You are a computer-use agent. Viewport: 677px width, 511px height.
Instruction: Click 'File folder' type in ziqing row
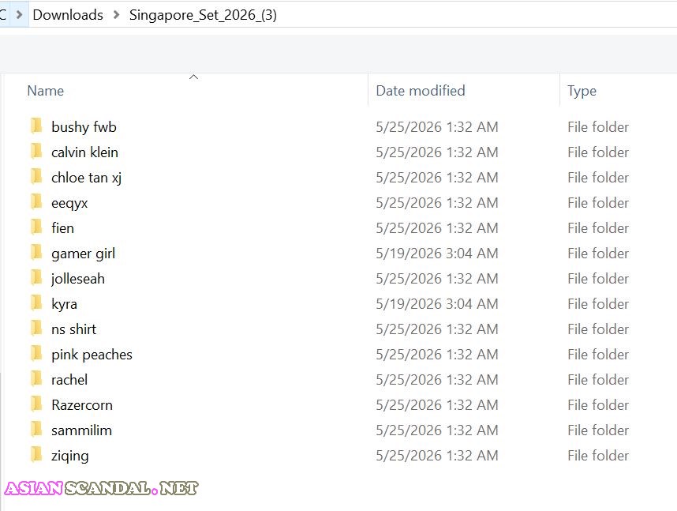click(598, 456)
